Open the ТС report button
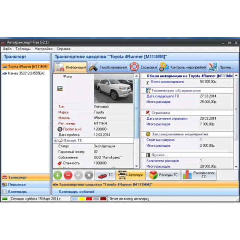The image size is (240, 240). tap(105, 175)
